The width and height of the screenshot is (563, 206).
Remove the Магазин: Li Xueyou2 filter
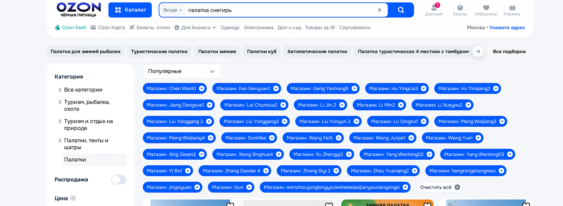468,105
